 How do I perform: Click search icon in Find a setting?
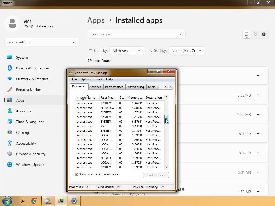[x=74, y=42]
